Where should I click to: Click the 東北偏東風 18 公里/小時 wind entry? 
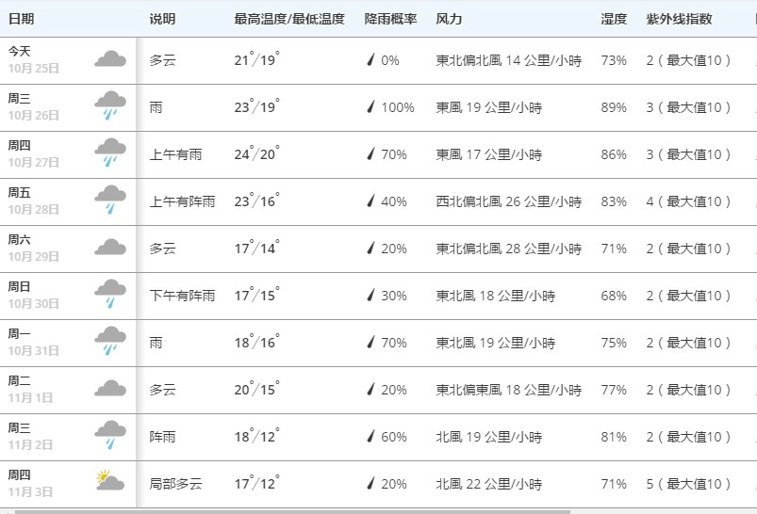[x=508, y=390]
